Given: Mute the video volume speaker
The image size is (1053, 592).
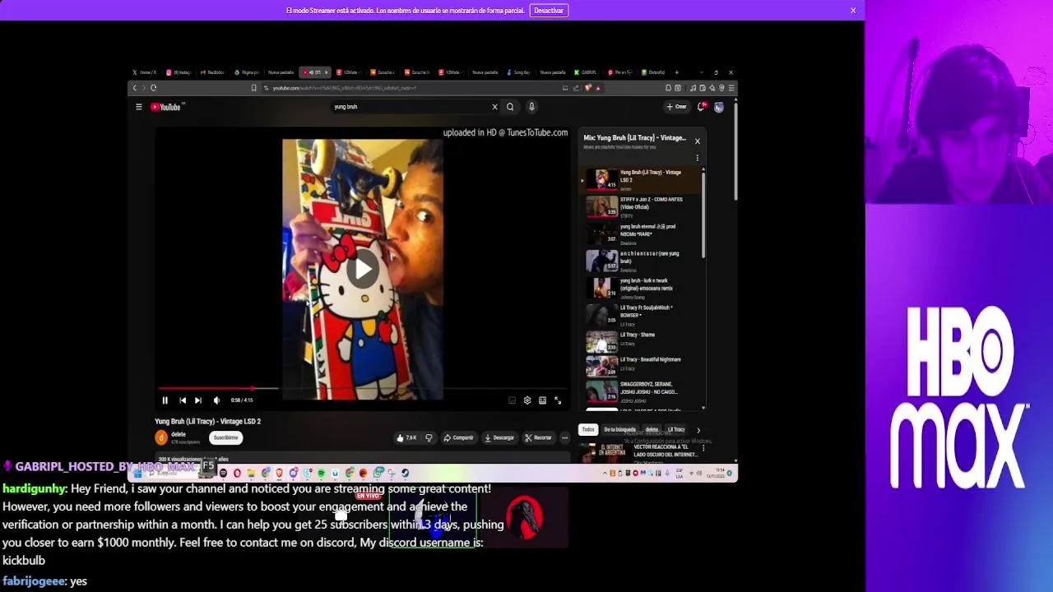Looking at the screenshot, I should [x=216, y=400].
